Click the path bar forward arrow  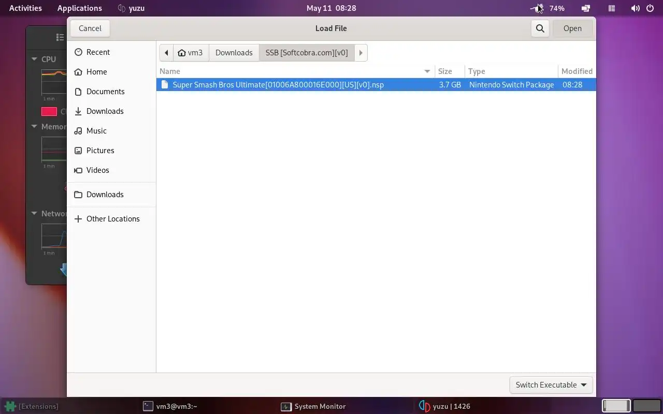[361, 53]
